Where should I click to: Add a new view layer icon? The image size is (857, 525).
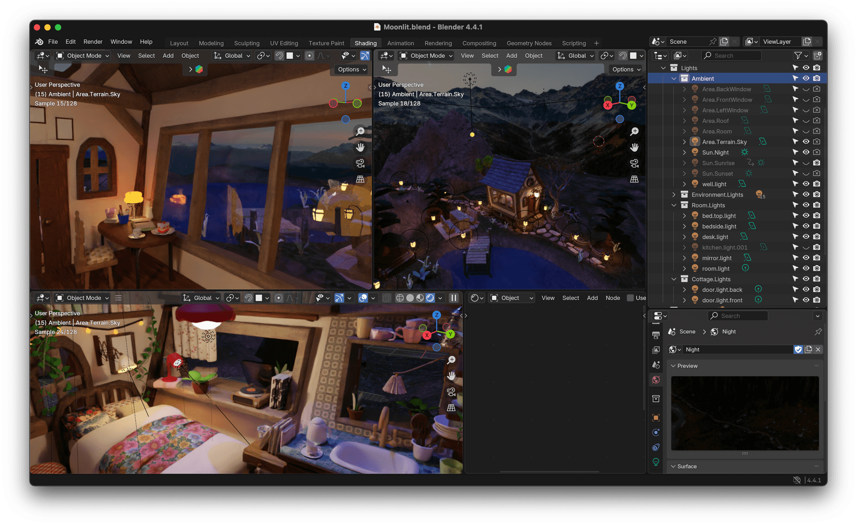click(x=807, y=42)
